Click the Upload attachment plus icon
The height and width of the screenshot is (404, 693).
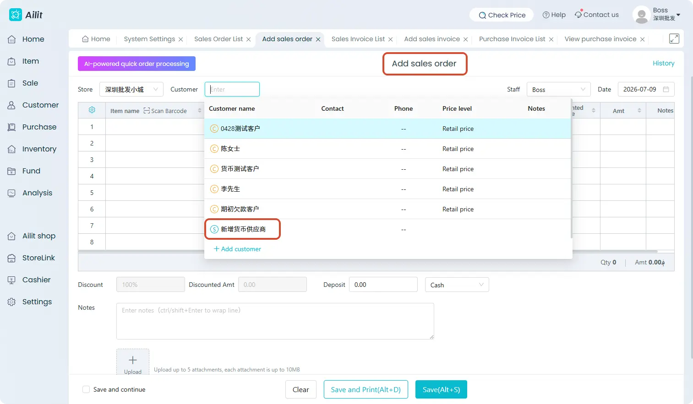(x=133, y=360)
